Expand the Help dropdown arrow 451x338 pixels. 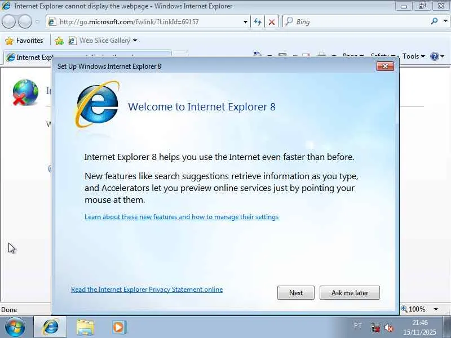click(x=443, y=56)
